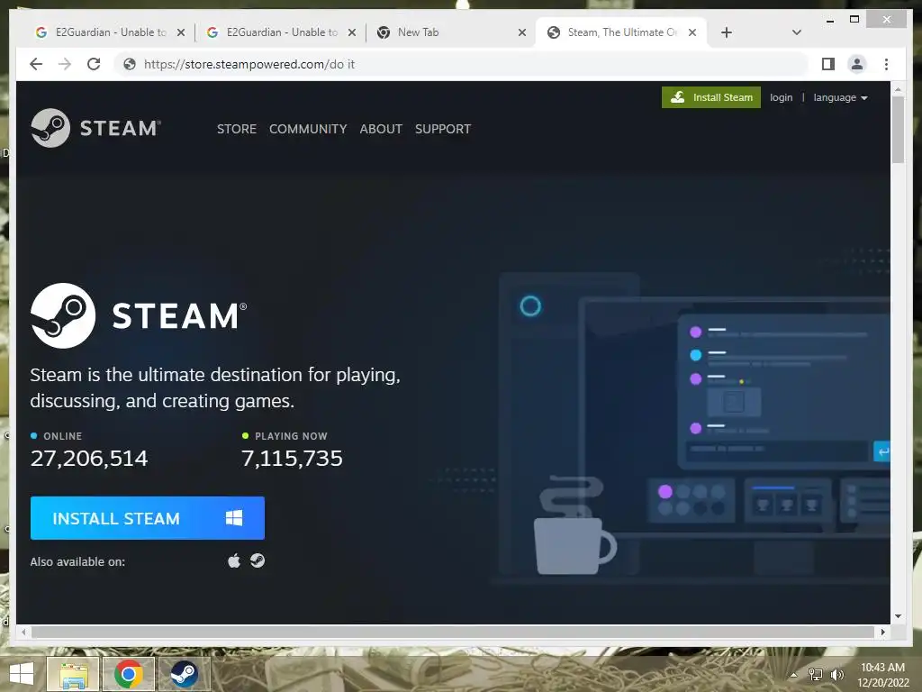
Task: Click the network tray icon
Action: click(x=816, y=675)
